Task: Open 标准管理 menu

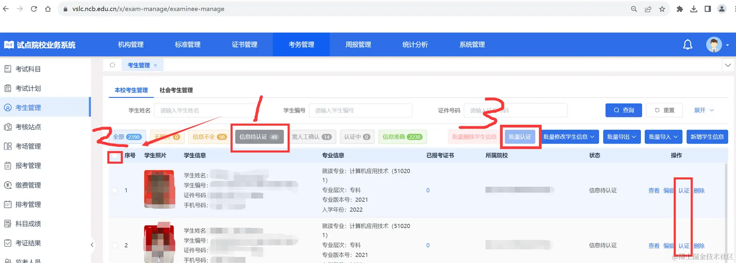Action: tap(187, 45)
